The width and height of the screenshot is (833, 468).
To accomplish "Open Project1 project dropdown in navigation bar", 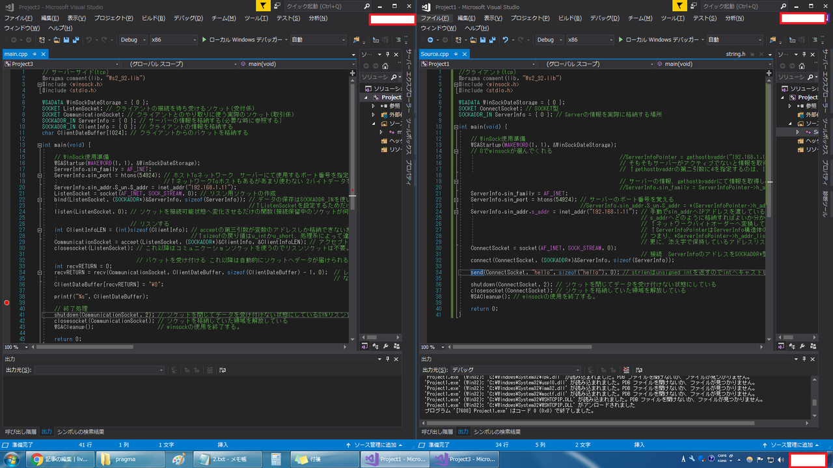I will [476, 64].
